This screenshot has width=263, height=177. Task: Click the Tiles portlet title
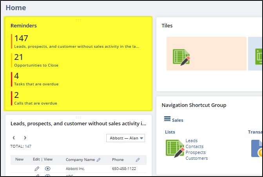pyautogui.click(x=167, y=25)
